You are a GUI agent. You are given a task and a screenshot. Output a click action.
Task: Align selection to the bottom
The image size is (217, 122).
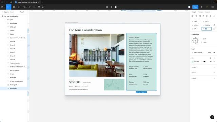point(211,16)
